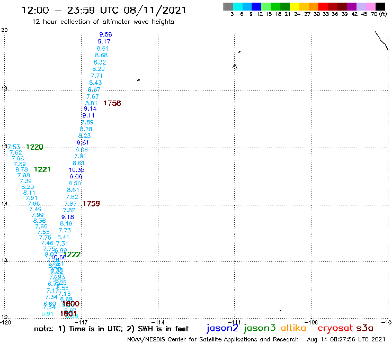
Task: Click the 5.91 wave height reading
Action: pyautogui.click(x=47, y=314)
